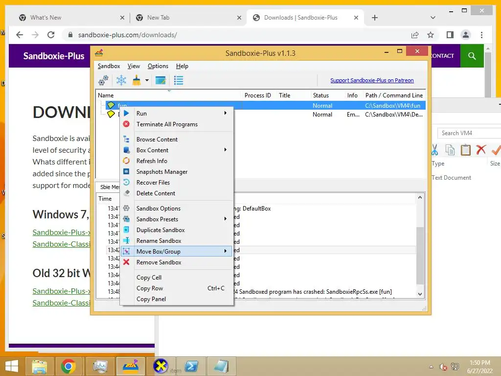Open the Sandbox menu in menu bar
Image resolution: width=501 pixels, height=376 pixels.
pyautogui.click(x=109, y=66)
